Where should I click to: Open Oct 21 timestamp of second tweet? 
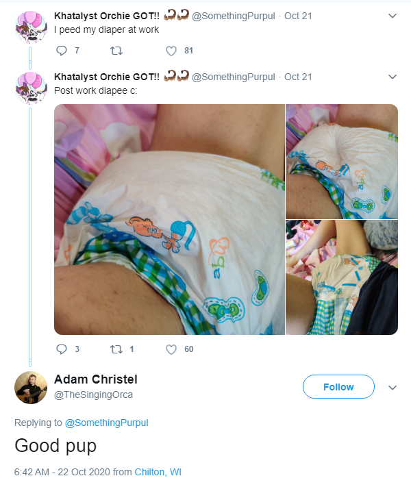click(298, 77)
